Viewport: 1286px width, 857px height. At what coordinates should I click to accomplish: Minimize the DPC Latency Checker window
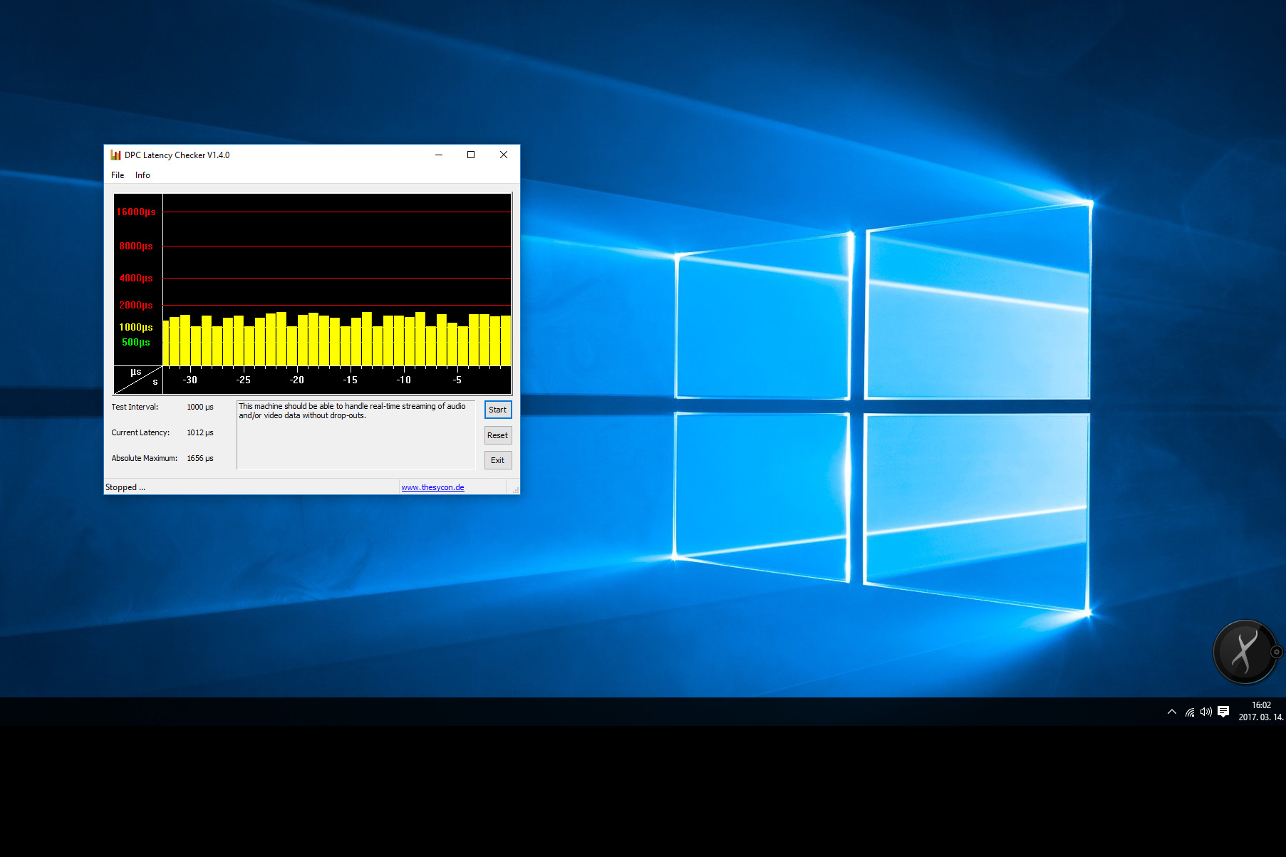pyautogui.click(x=439, y=155)
